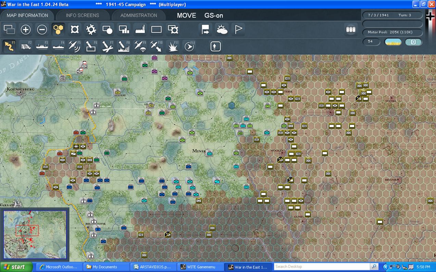The image size is (436, 272).
Task: Click the Koenigsberg label on map
Action: point(21,89)
